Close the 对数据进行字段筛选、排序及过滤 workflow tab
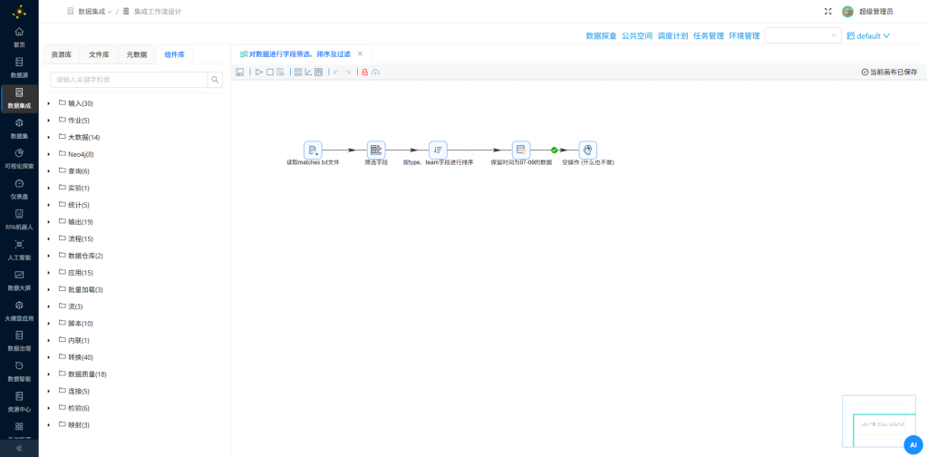The height and width of the screenshot is (457, 928). pos(360,53)
